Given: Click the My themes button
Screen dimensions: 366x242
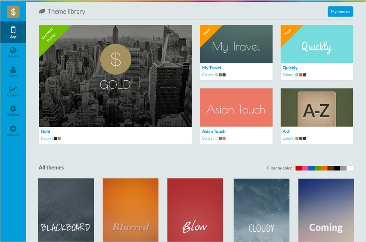Looking at the screenshot, I should point(340,11).
